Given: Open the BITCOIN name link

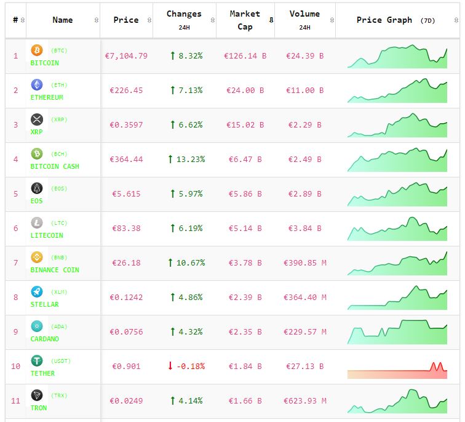Looking at the screenshot, I should click(x=44, y=63).
